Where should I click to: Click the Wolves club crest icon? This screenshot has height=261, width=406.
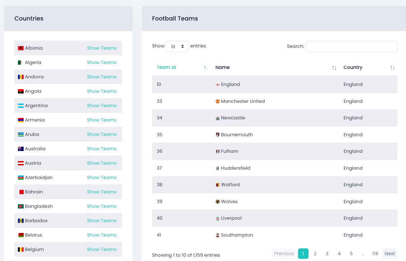point(217,202)
